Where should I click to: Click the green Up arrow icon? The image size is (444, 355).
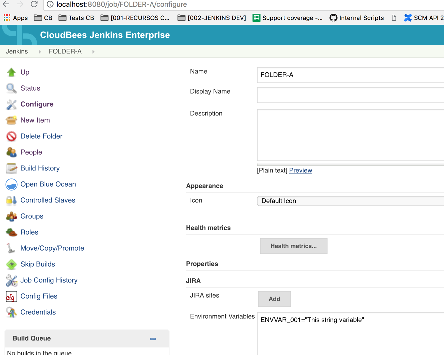11,72
